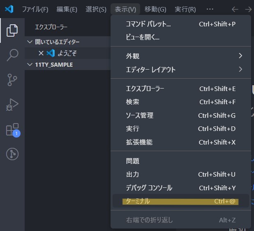
Task: Open the Run and Debug activity bar icon
Action: point(12,105)
